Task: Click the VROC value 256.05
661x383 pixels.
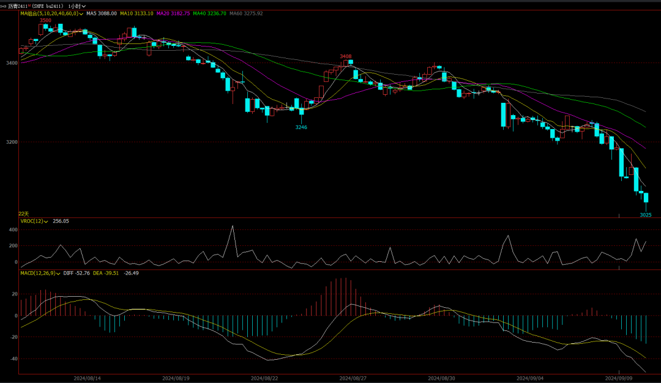Action: click(x=61, y=221)
